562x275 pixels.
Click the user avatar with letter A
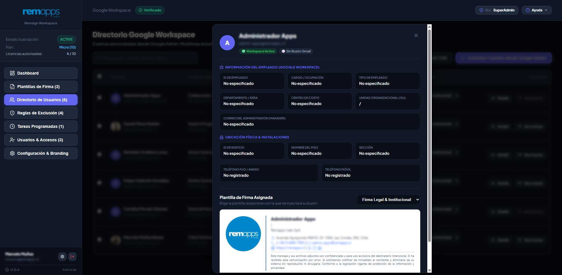[x=227, y=43]
